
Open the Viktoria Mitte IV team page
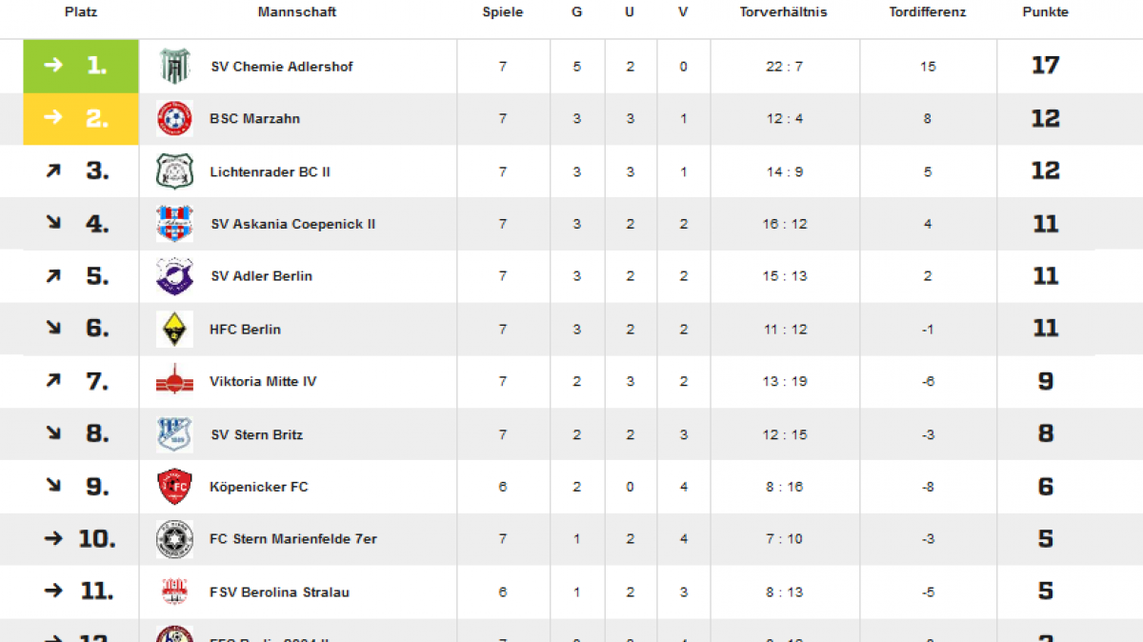[x=263, y=382]
